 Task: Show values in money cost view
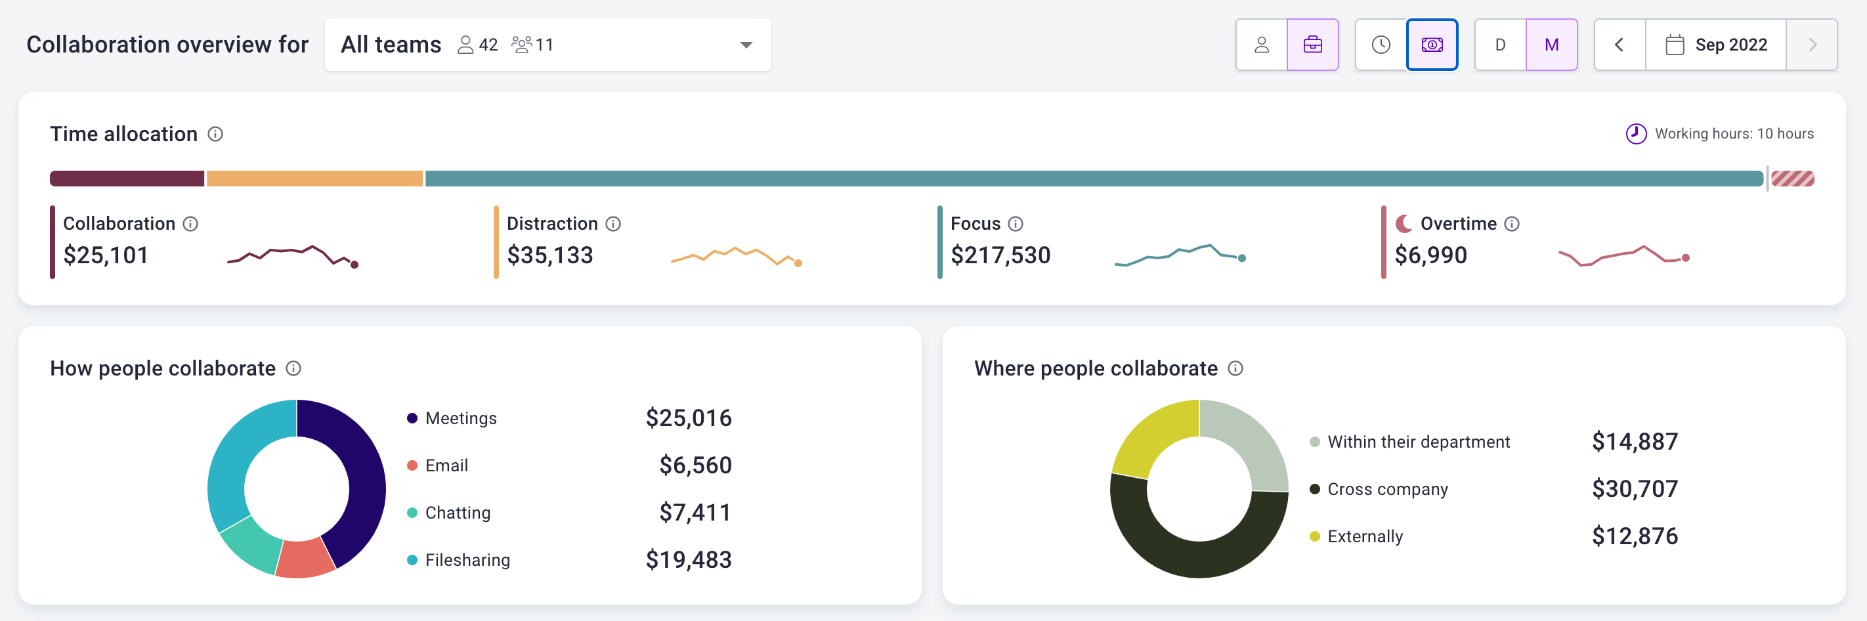[x=1432, y=45]
